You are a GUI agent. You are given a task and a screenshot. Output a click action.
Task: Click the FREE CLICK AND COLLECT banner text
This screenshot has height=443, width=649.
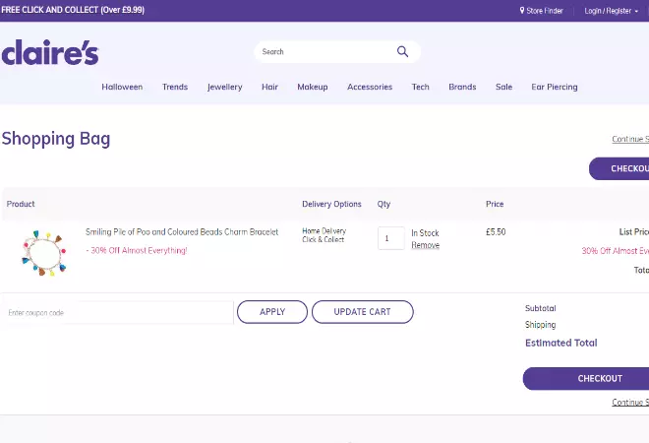[73, 10]
